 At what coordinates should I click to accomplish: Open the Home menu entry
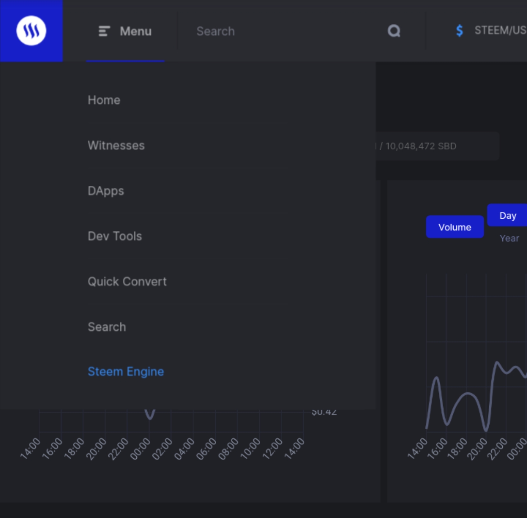(104, 100)
